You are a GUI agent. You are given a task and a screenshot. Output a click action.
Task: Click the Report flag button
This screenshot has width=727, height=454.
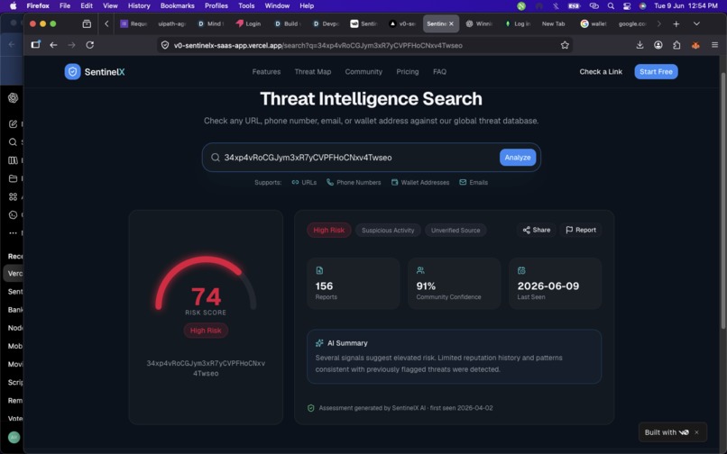click(x=581, y=230)
